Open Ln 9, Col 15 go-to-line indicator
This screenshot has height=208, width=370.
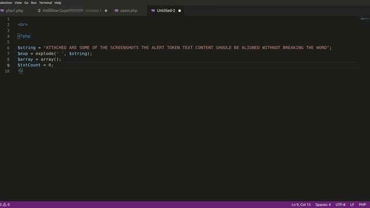click(x=301, y=205)
